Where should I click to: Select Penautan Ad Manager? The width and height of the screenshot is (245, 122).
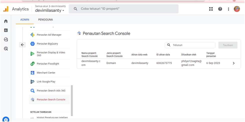click(49, 35)
